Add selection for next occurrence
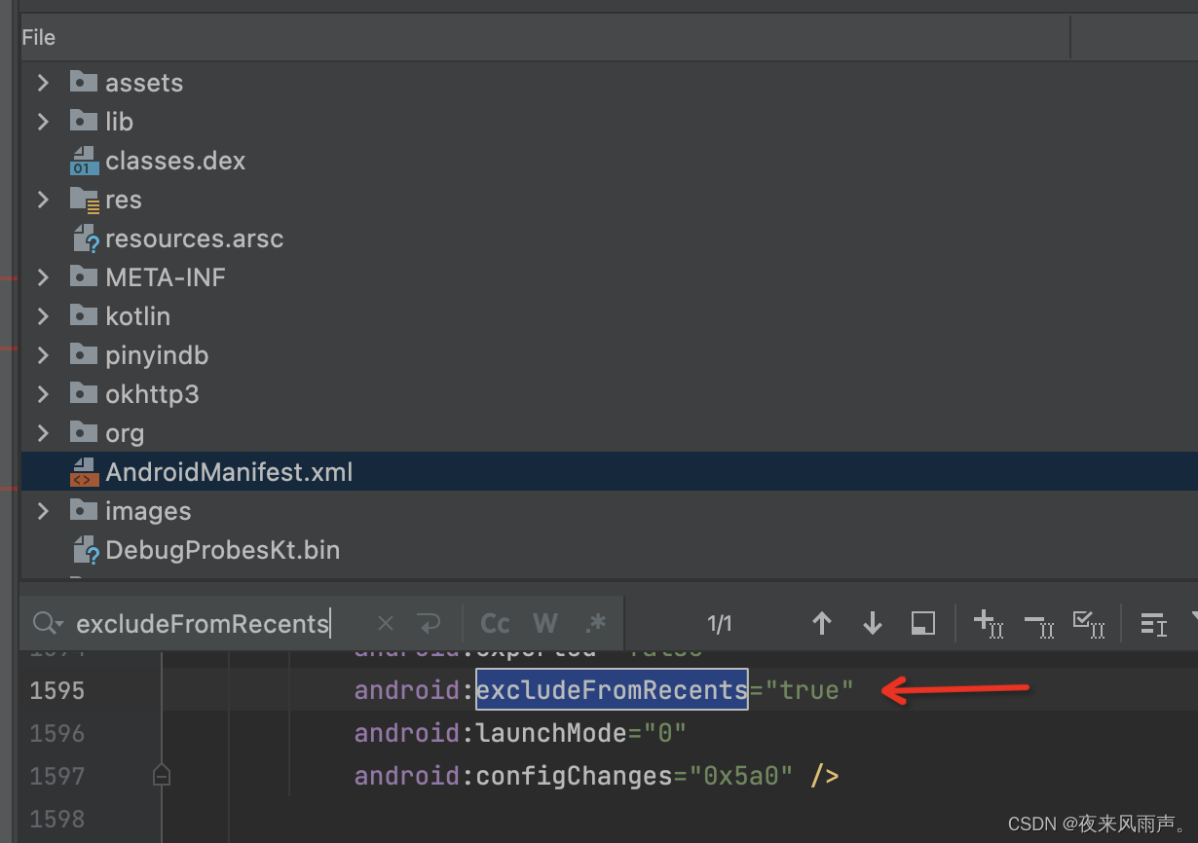Screen dimensions: 1198x843 coord(989,623)
